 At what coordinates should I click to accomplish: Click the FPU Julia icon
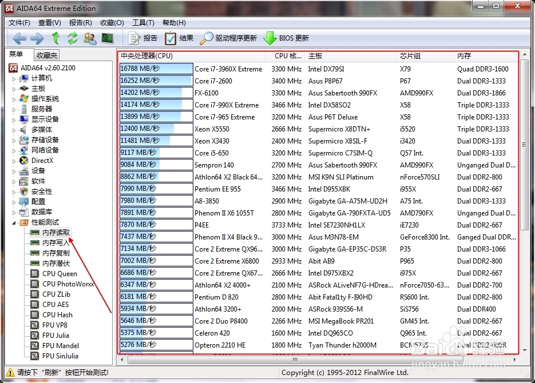click(x=35, y=336)
